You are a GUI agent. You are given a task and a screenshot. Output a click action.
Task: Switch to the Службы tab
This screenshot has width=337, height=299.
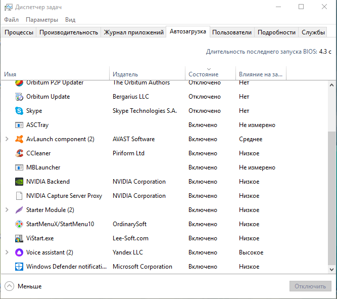313,32
